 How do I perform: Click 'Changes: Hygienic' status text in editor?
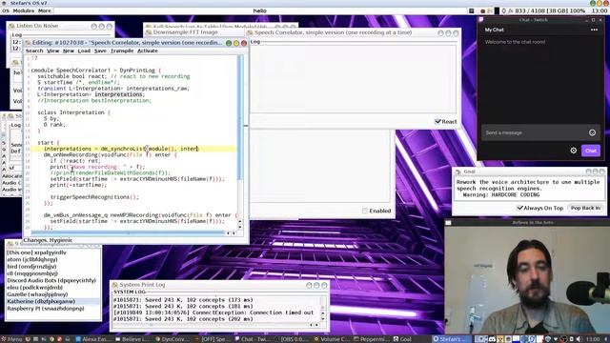pos(48,240)
